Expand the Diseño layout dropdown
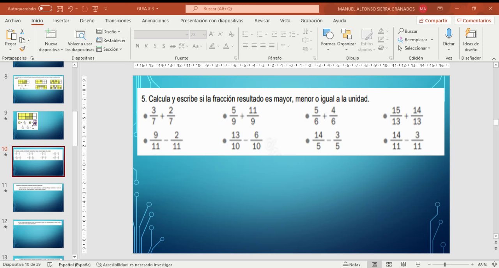Viewport: 499px width, 268px height. [109, 32]
